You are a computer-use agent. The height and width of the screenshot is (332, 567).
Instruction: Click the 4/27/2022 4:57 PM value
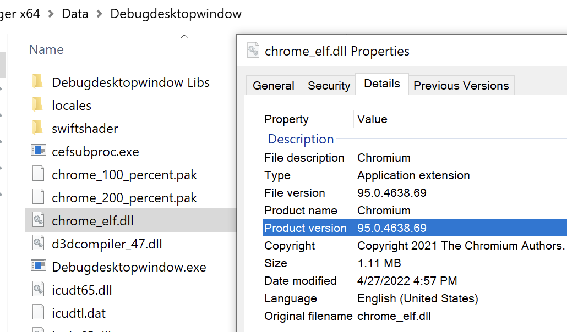(407, 281)
